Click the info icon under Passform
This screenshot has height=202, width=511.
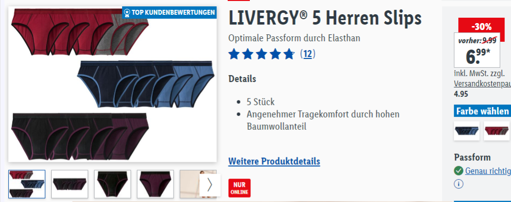(x=458, y=184)
